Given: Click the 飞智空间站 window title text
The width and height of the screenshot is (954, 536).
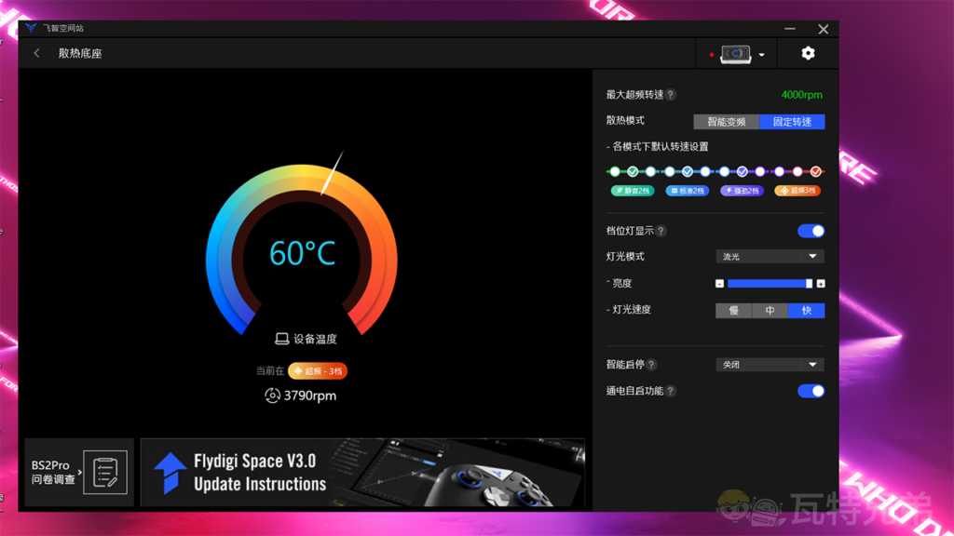Looking at the screenshot, I should point(63,28).
